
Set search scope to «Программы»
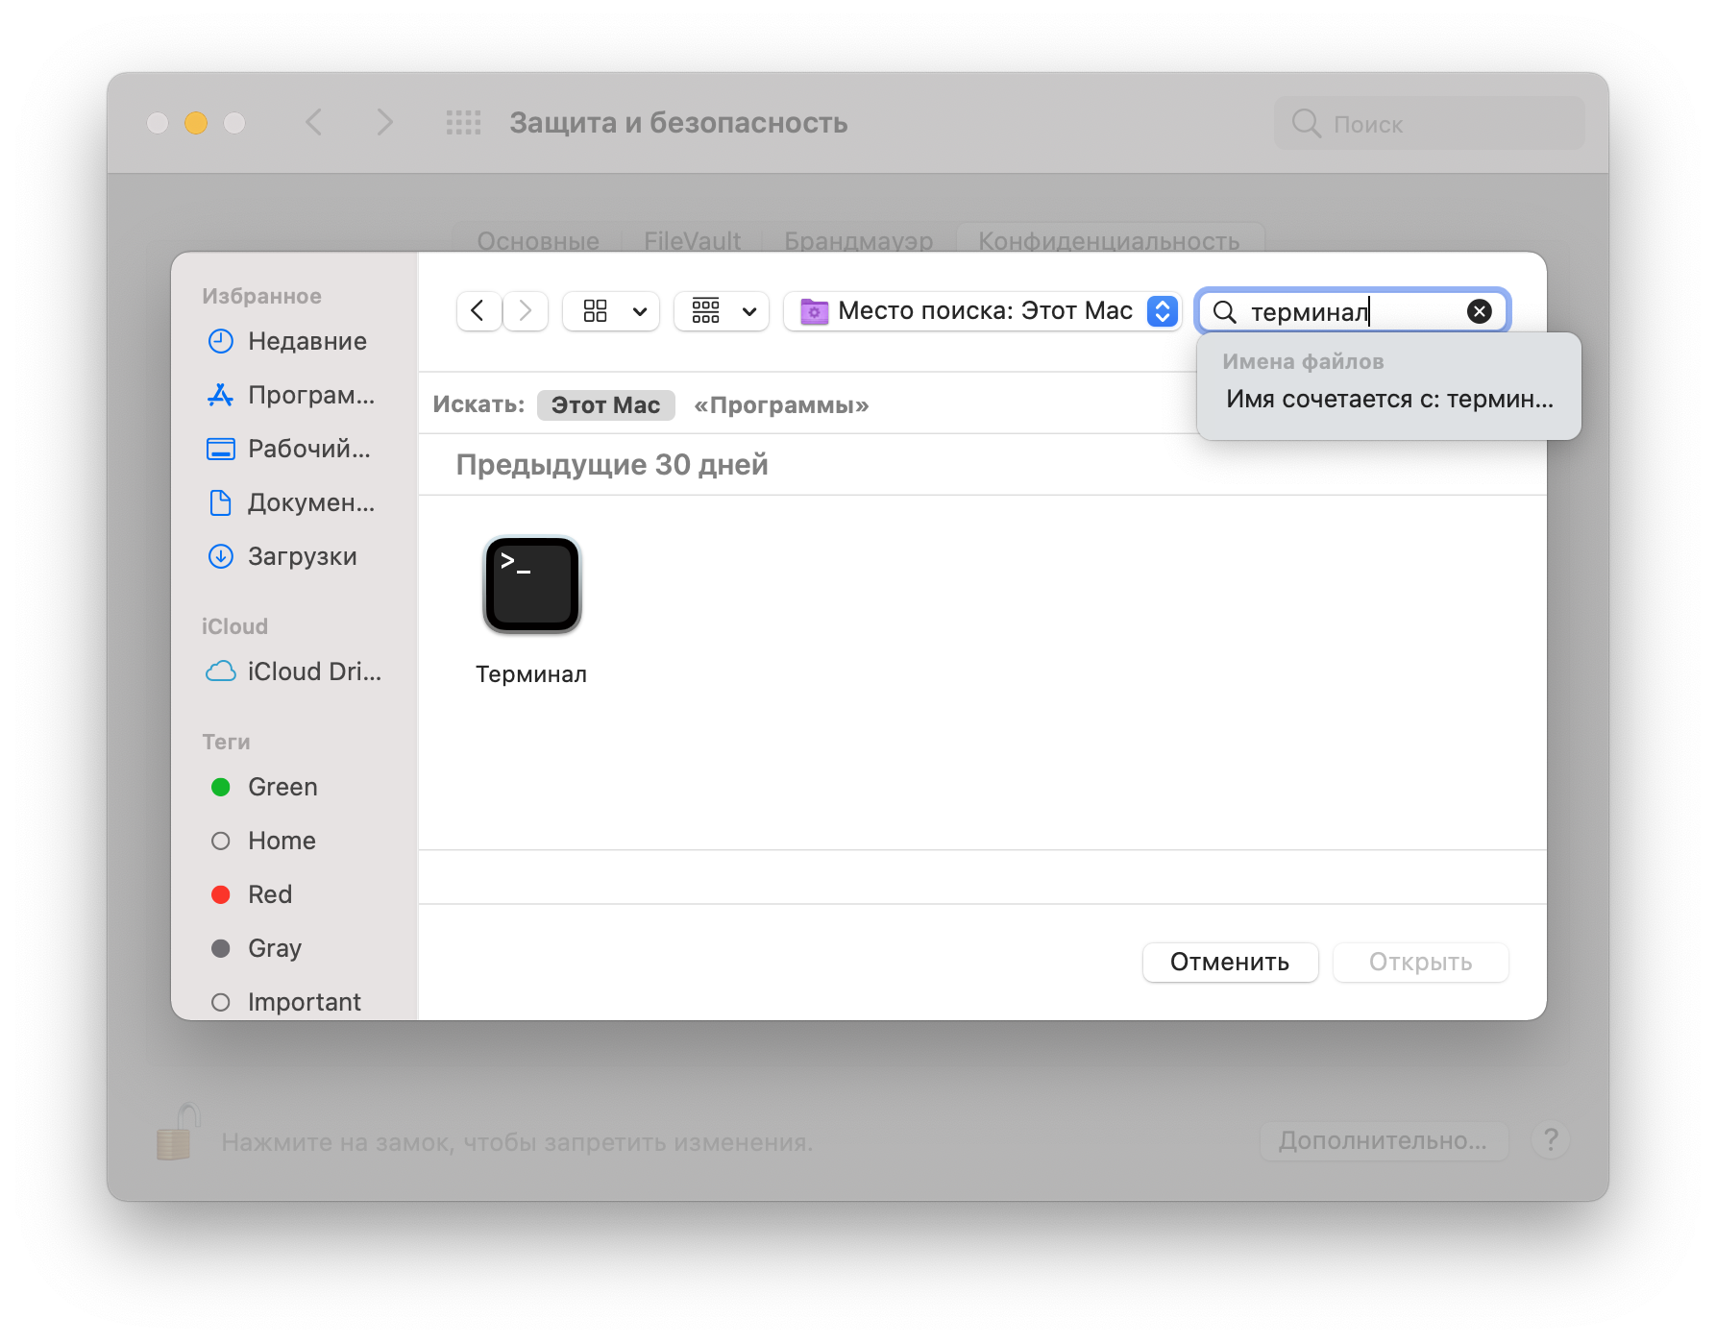pyautogui.click(x=781, y=405)
